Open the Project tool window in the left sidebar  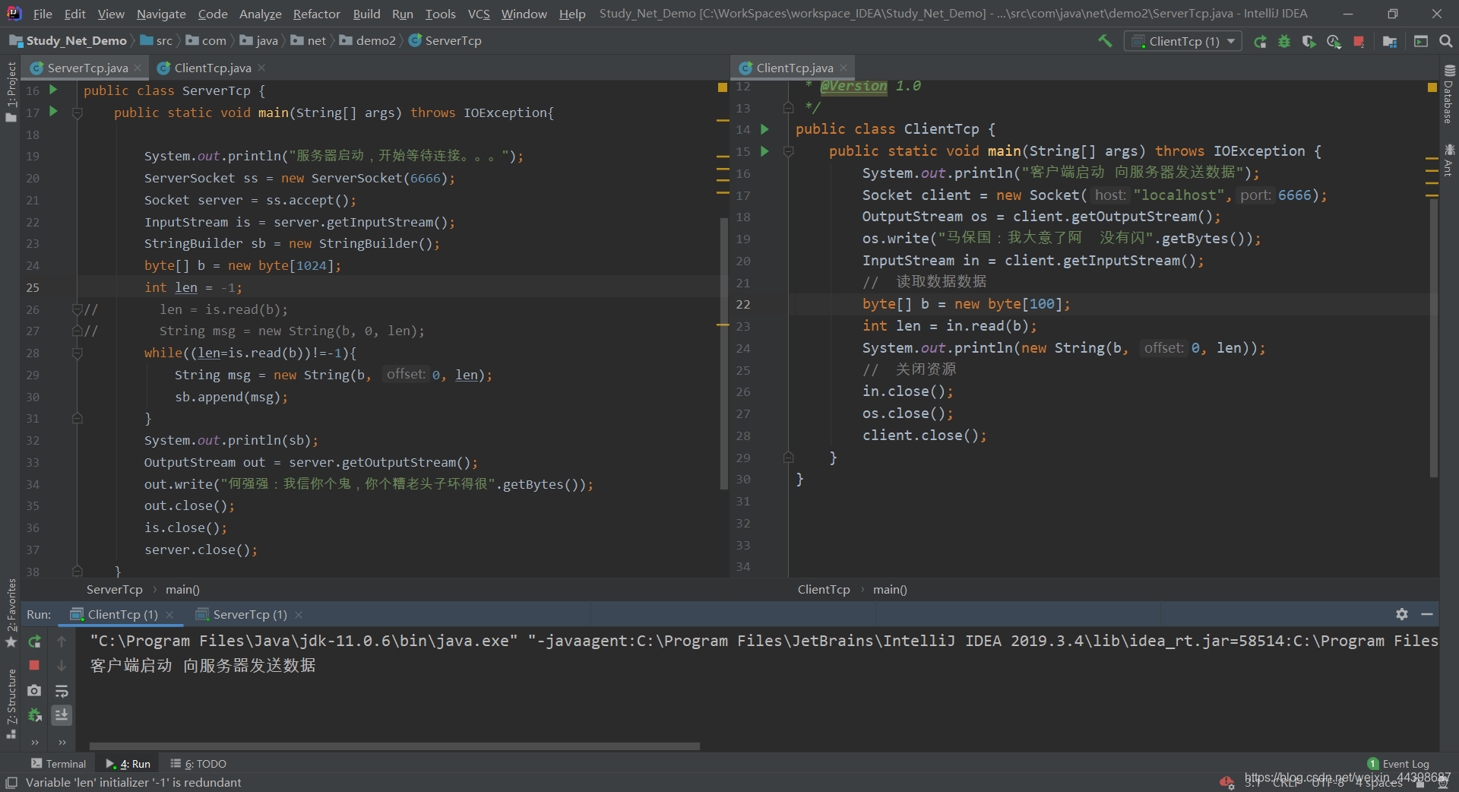click(x=11, y=91)
